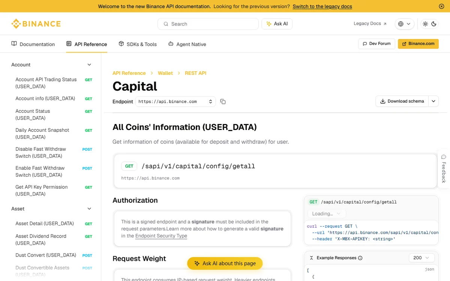Click API Reference breadcrumb

pos(129,73)
